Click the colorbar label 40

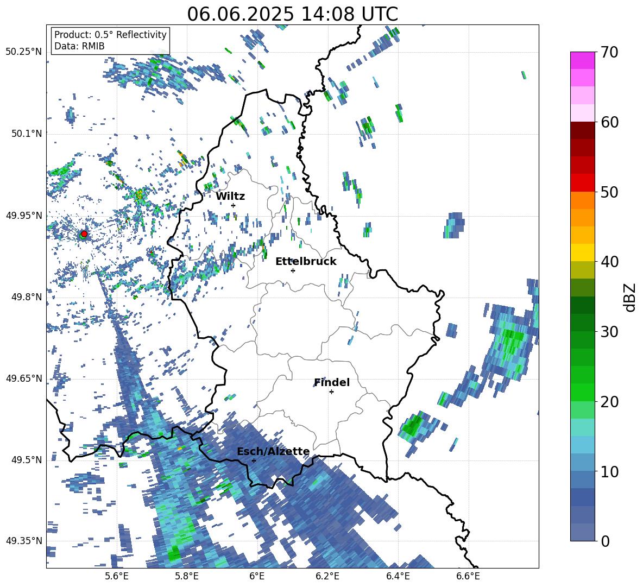[x=609, y=262]
